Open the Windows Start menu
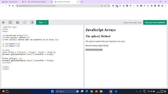 pyautogui.click(x=52, y=91)
